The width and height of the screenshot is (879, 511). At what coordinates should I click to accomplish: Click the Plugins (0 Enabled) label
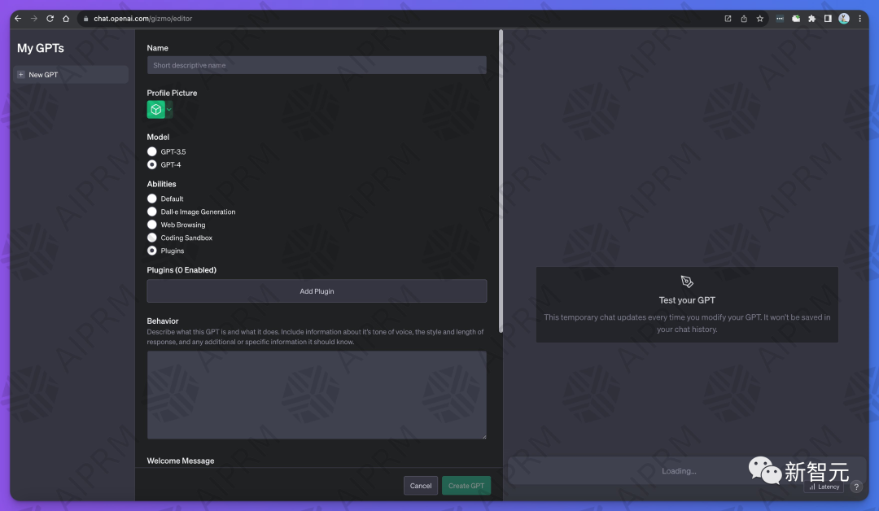click(x=181, y=270)
